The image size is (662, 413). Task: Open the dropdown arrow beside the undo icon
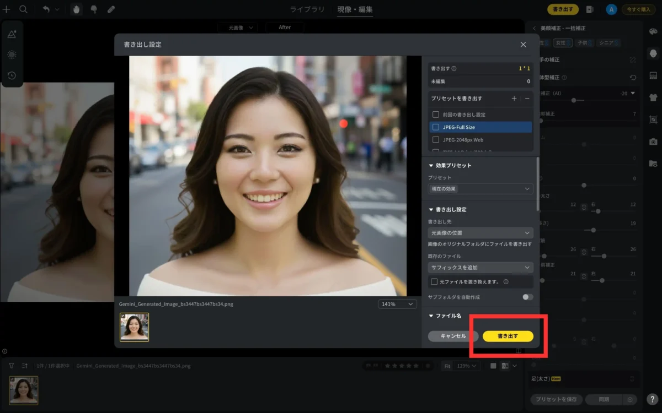57,9
